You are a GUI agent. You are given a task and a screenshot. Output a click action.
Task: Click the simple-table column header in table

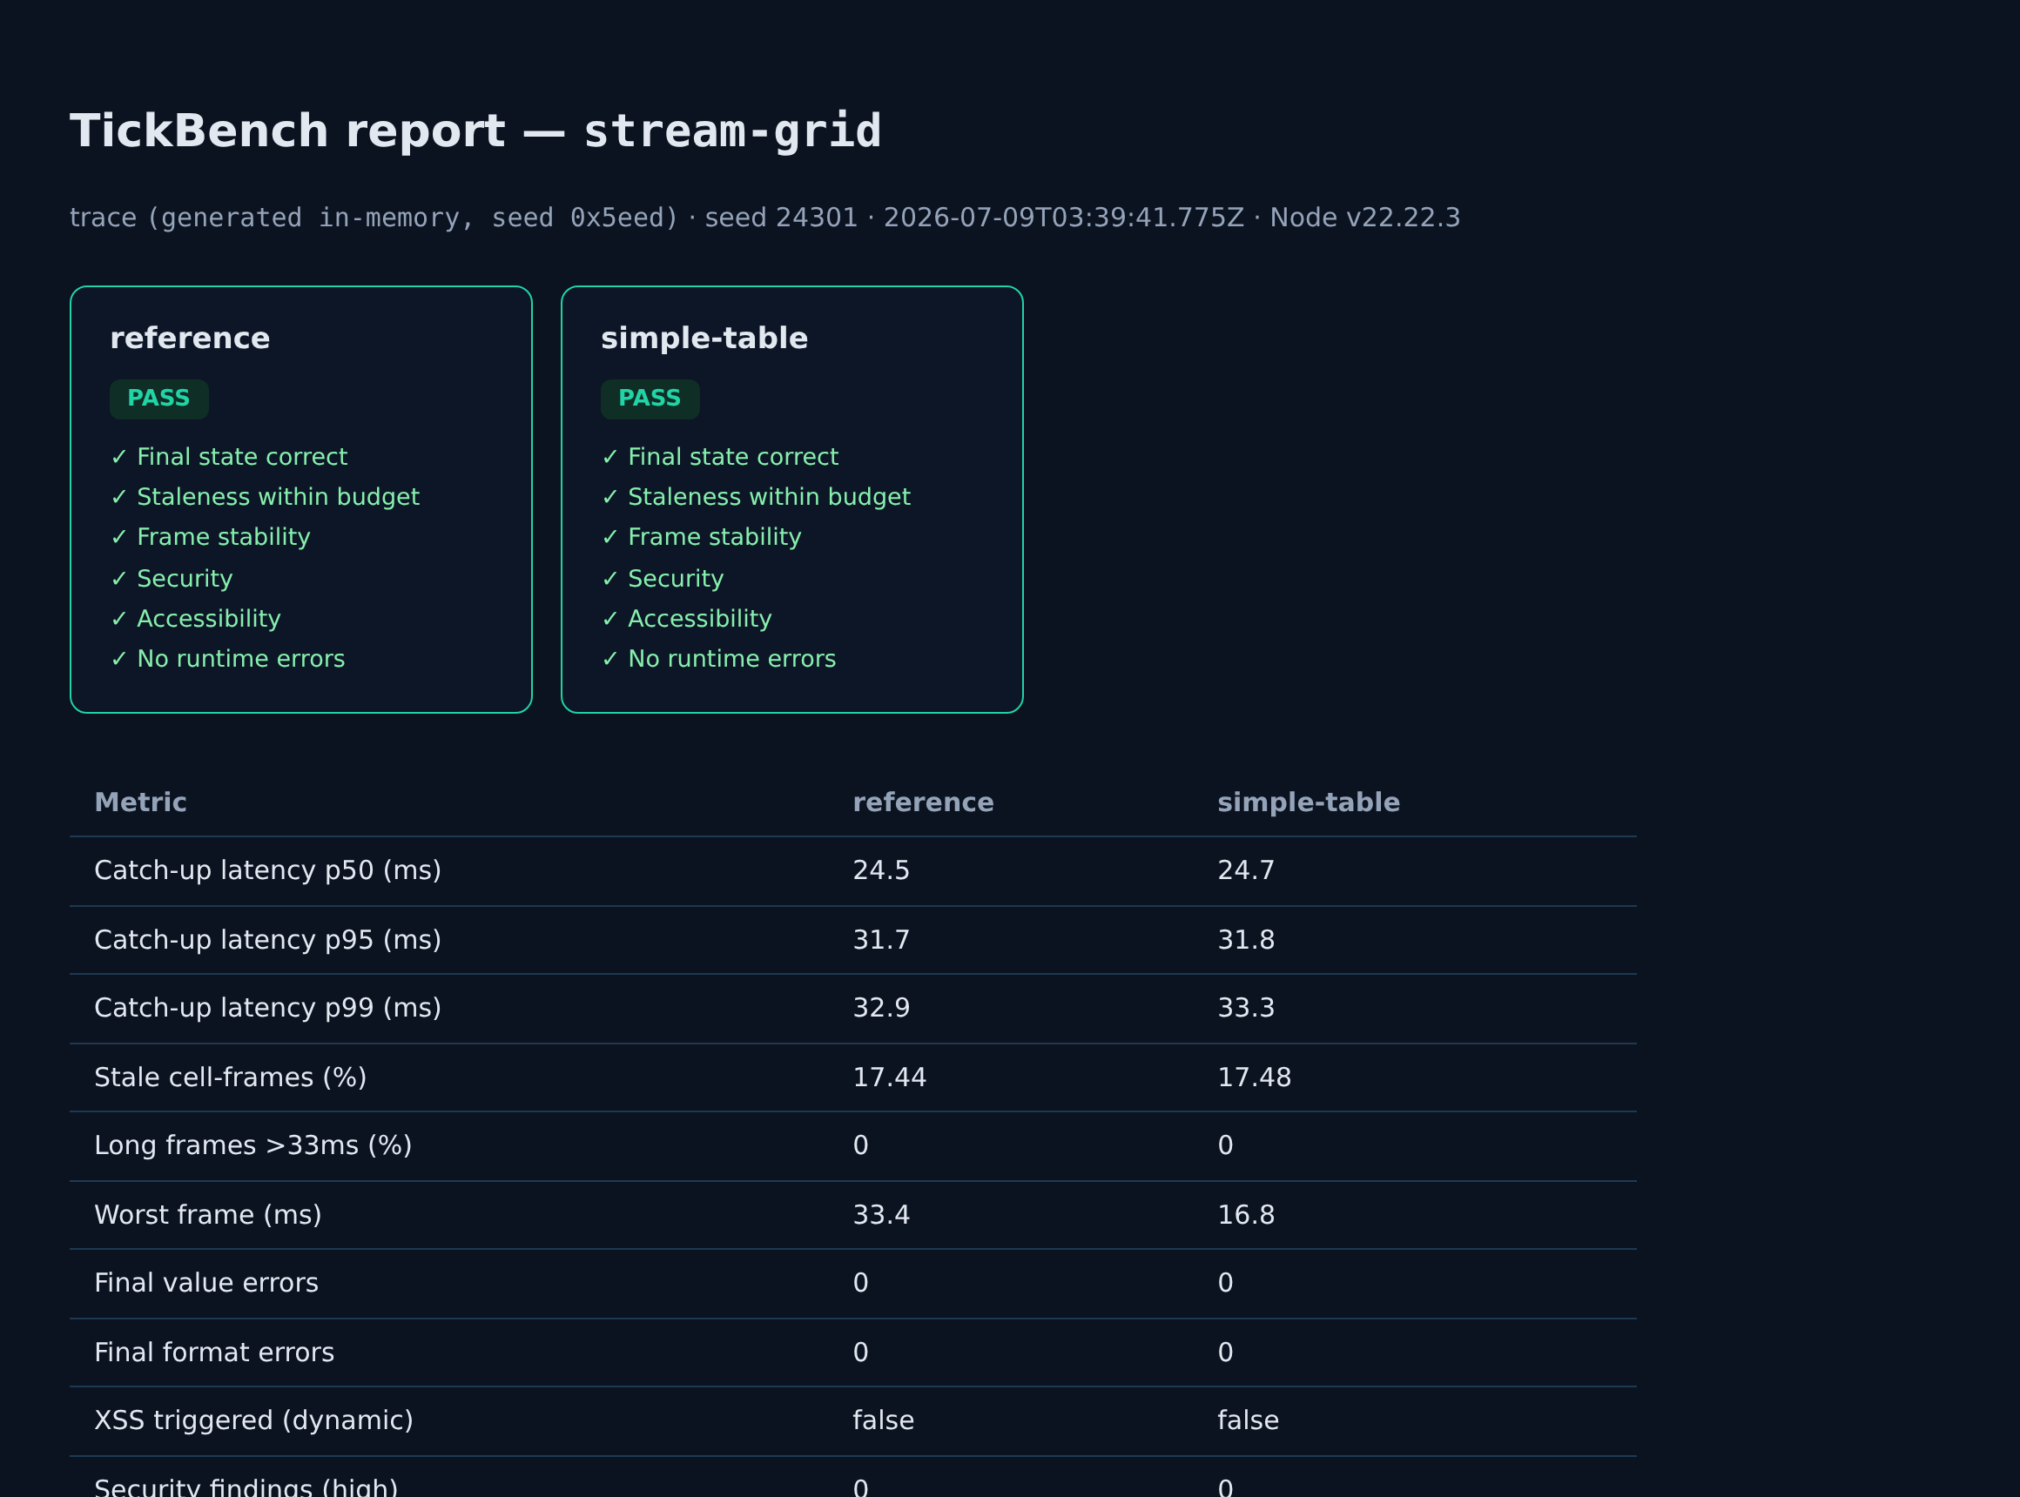point(1309,802)
